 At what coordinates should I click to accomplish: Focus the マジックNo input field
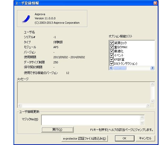point(91,120)
